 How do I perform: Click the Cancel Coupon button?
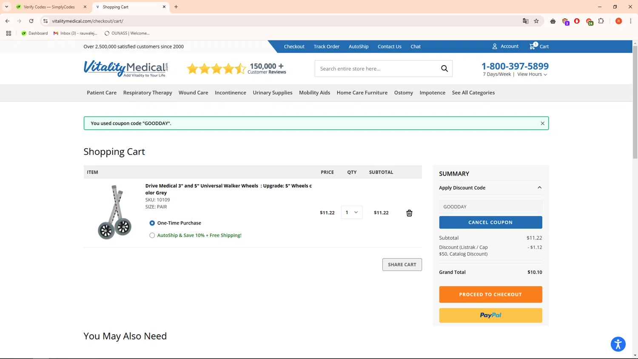pos(490,222)
